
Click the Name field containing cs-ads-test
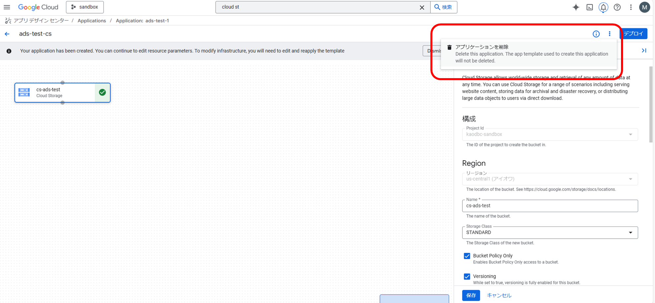[x=550, y=206]
